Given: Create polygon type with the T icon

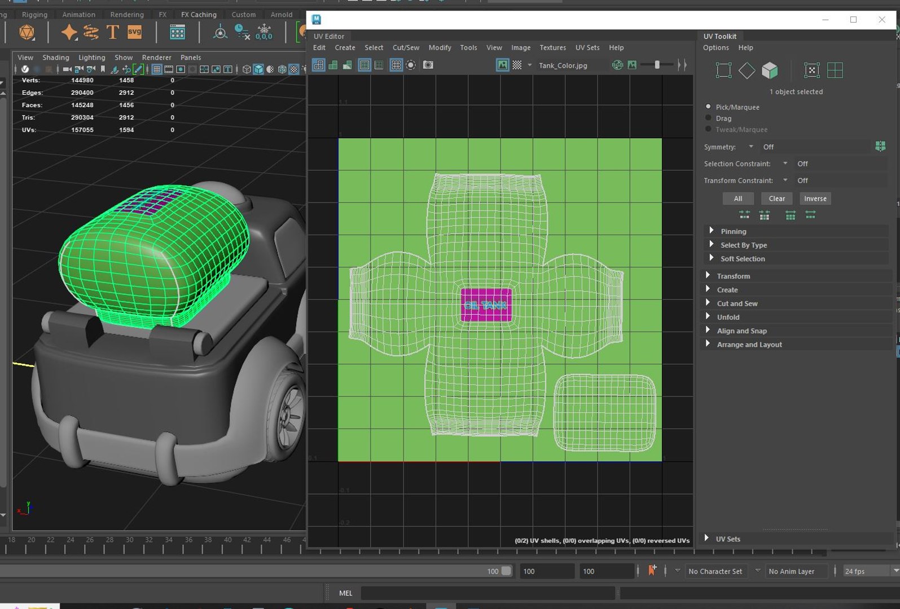Looking at the screenshot, I should coord(112,32).
